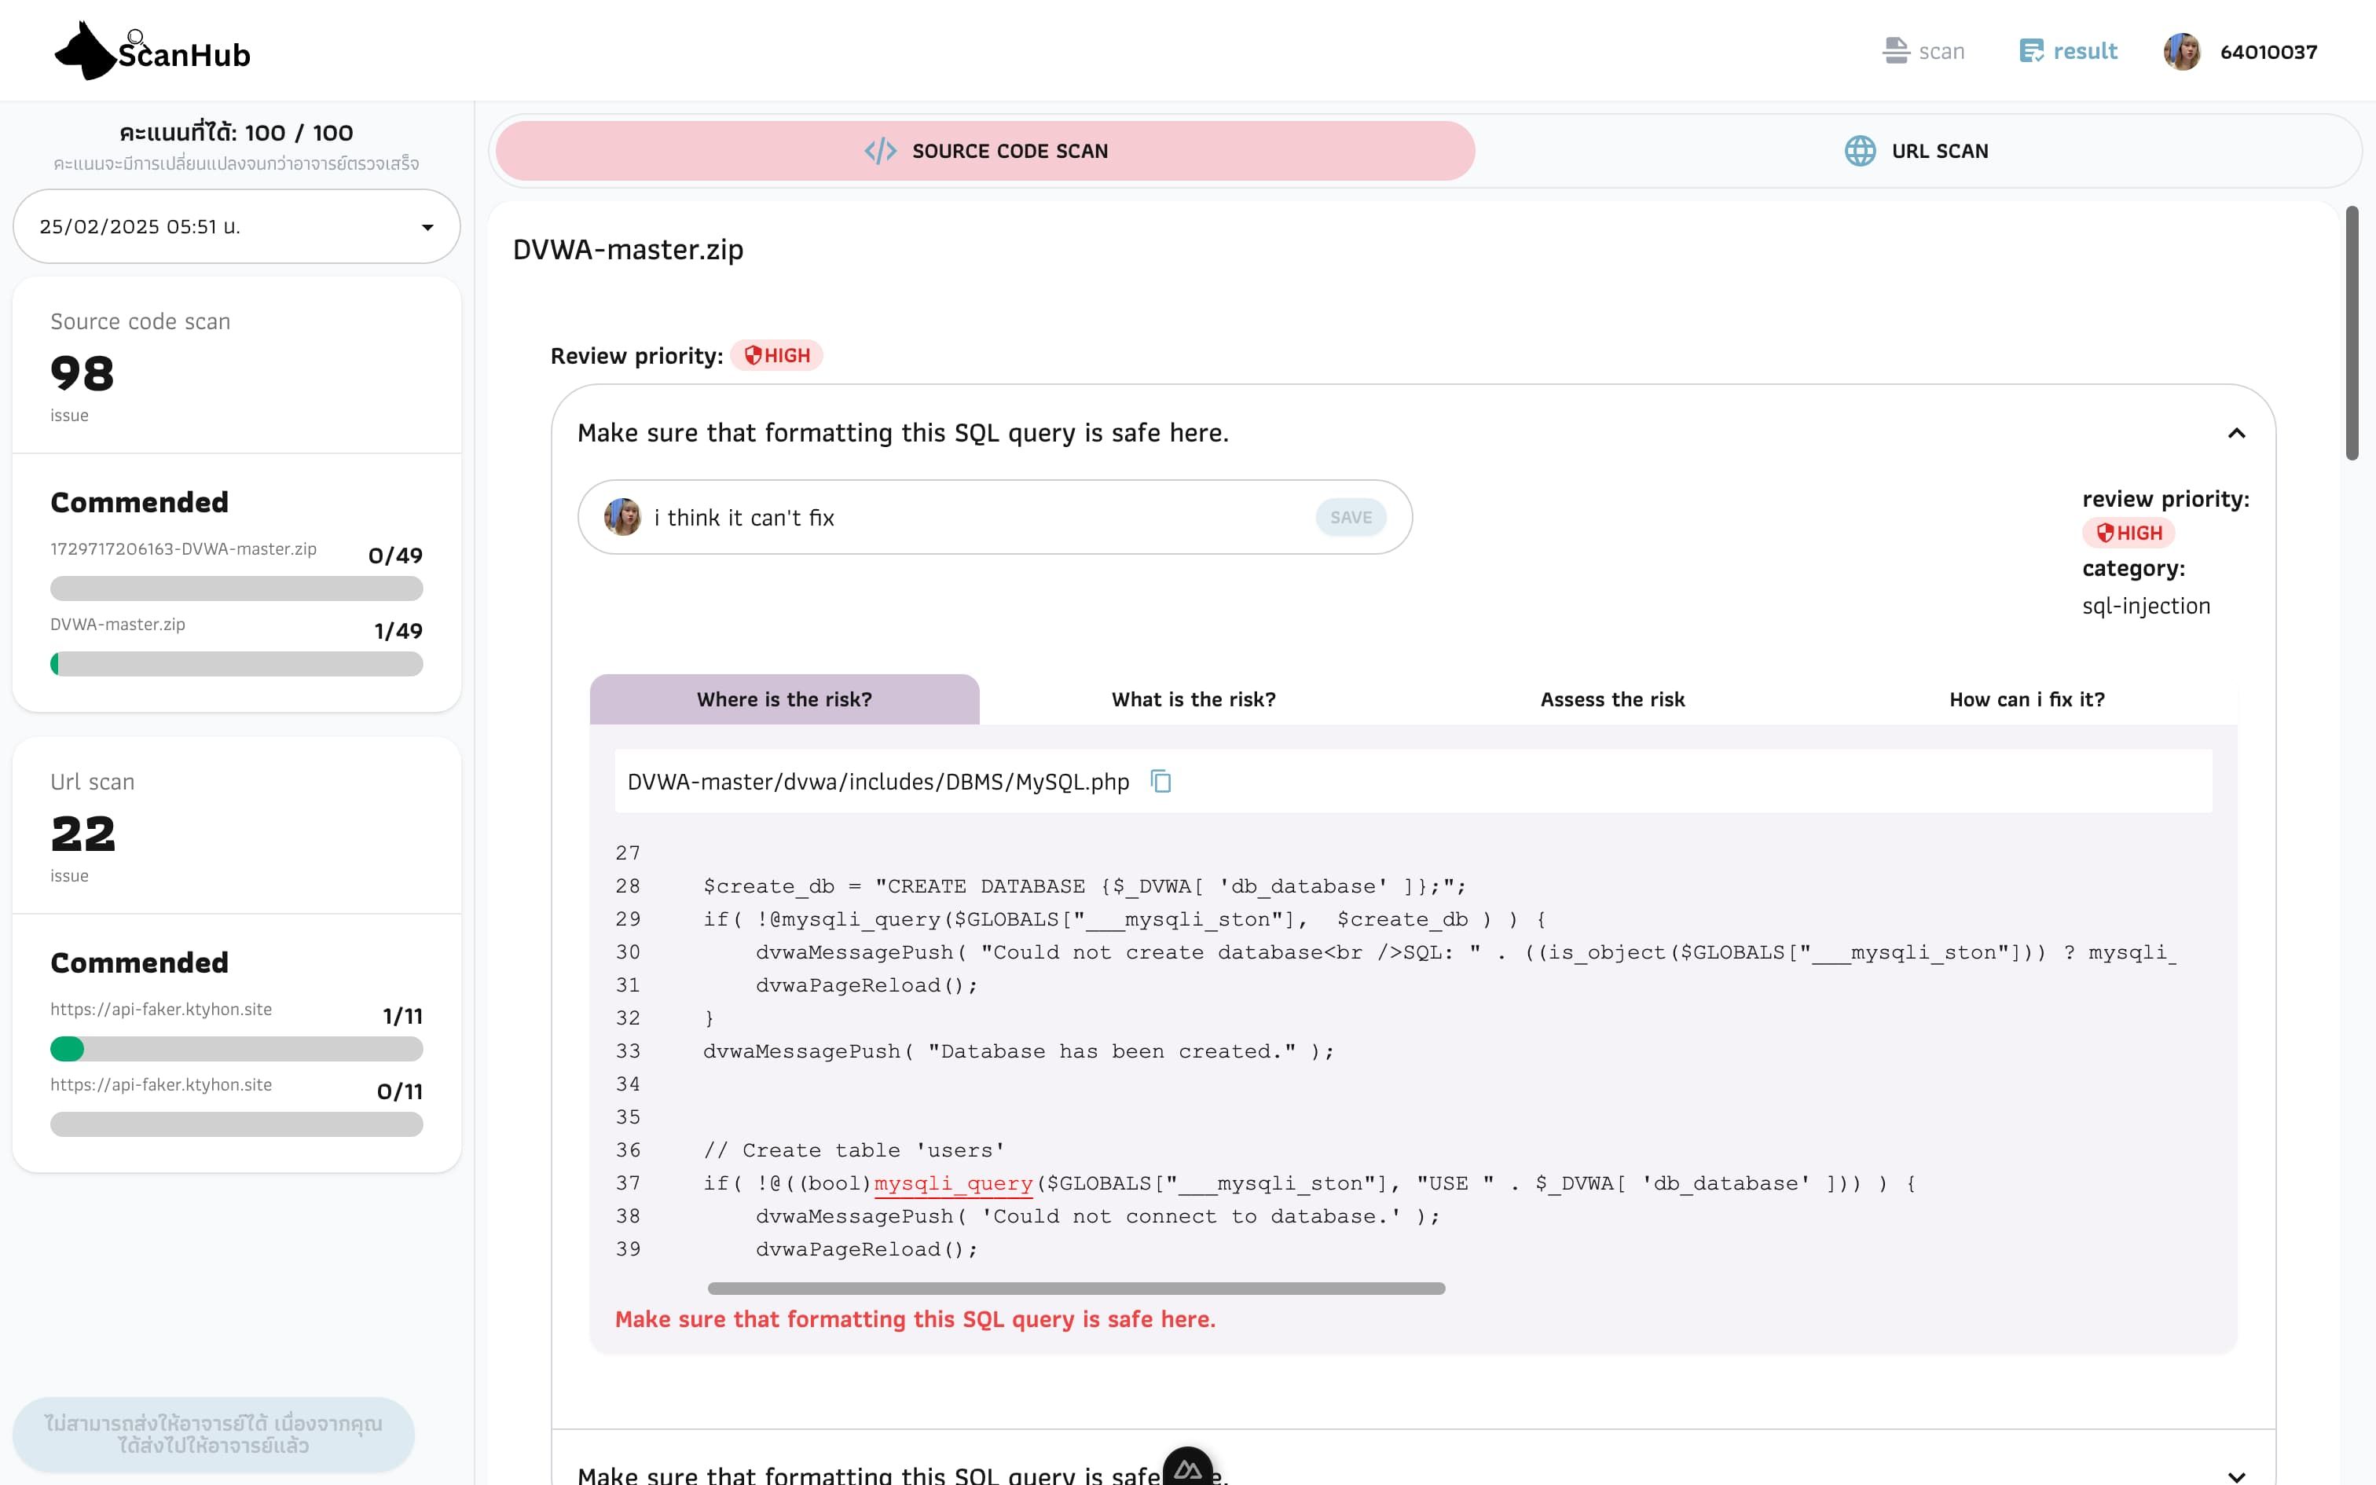Click code line 36 Create table 'users' comment
The width and height of the screenshot is (2376, 1485).
[x=854, y=1150]
